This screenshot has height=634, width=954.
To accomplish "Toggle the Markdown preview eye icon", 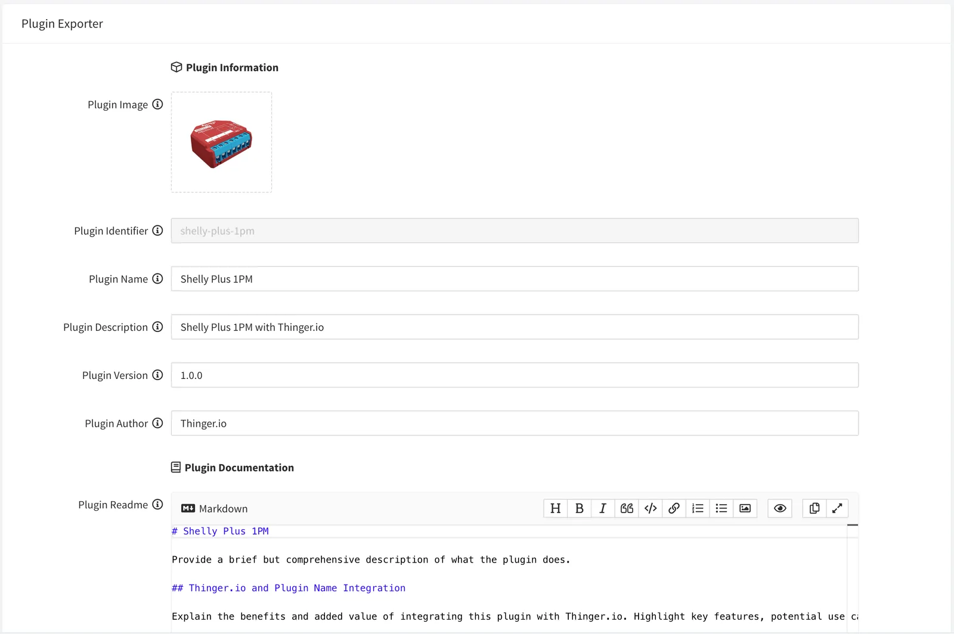I will pos(780,508).
